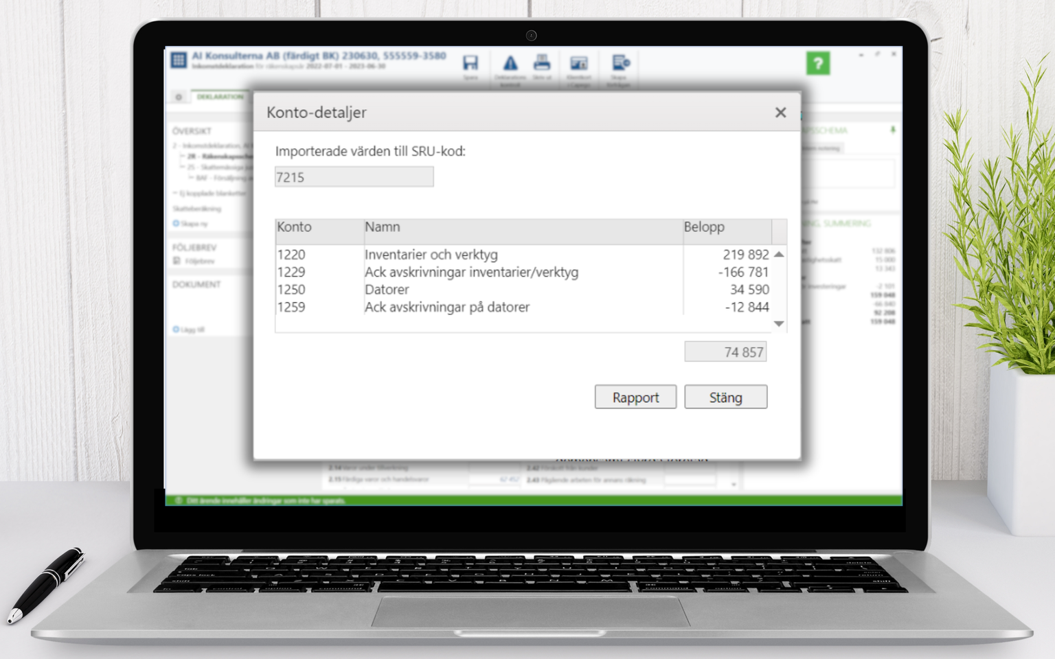Screen dimensions: 1055x659
Task: Select the Deklaration tab
Action: [220, 97]
